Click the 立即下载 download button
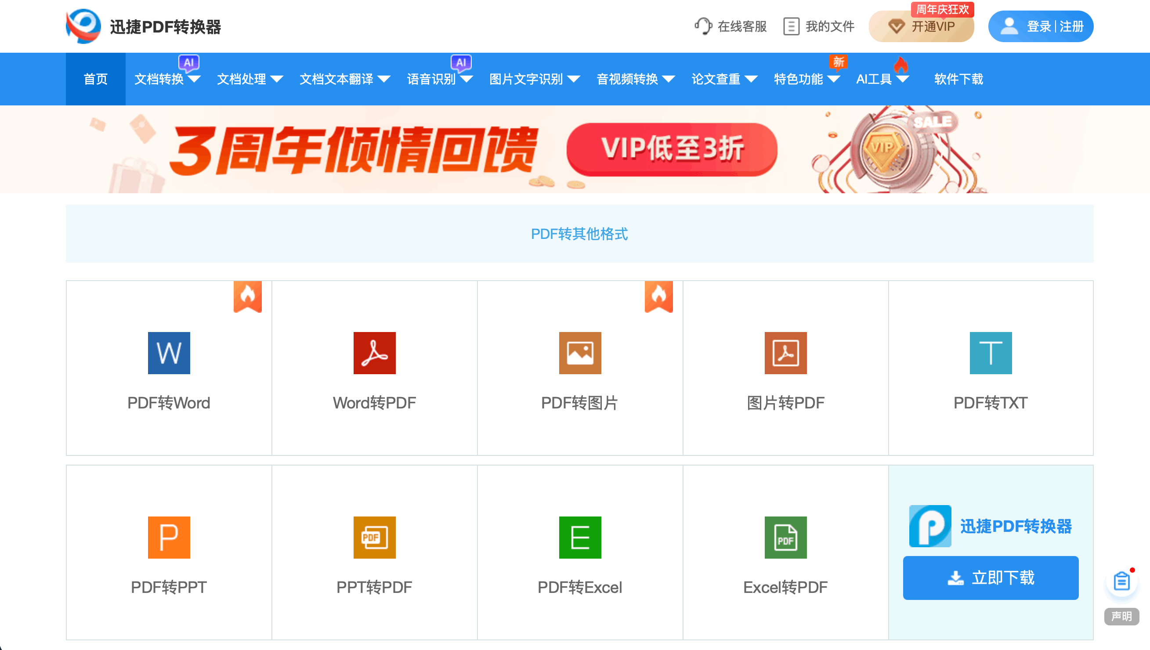This screenshot has height=650, width=1150. pos(990,577)
